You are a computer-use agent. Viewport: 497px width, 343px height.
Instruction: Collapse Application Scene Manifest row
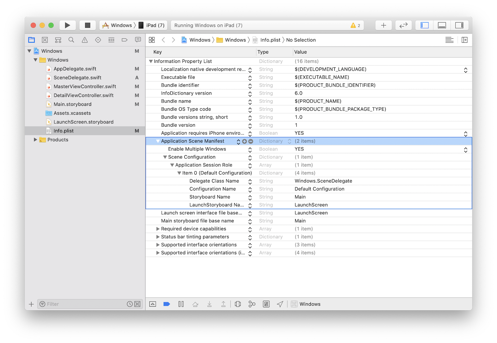click(x=158, y=141)
